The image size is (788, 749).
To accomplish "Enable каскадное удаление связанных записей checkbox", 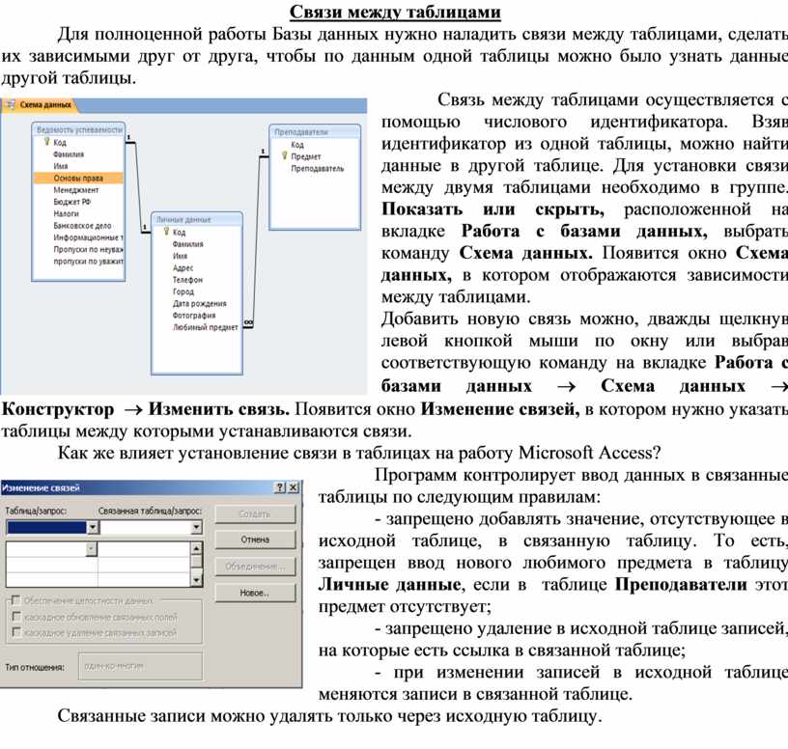I will click(x=16, y=632).
